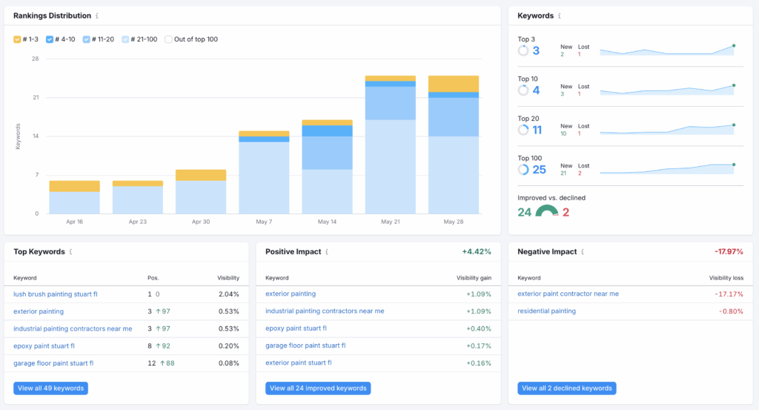Click the Top 20 trend sparkline
This screenshot has width=759, height=410.
[666, 130]
